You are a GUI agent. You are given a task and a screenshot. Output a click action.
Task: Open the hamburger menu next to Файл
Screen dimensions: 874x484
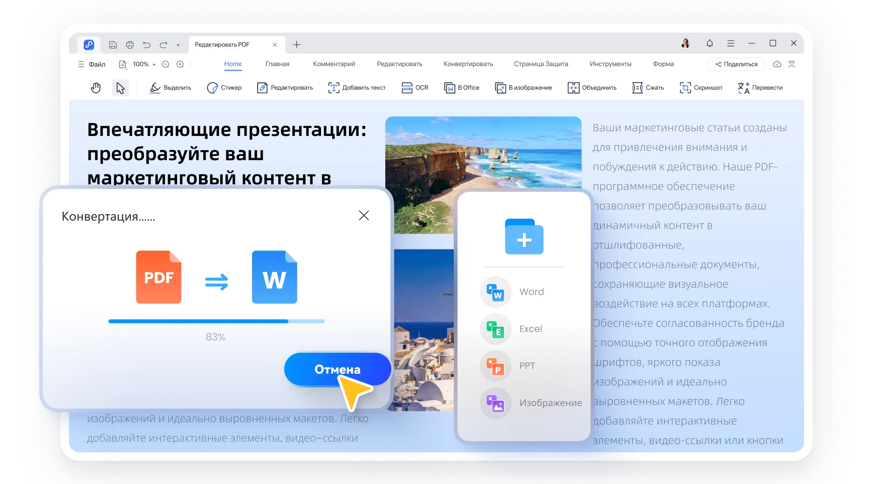tap(81, 64)
